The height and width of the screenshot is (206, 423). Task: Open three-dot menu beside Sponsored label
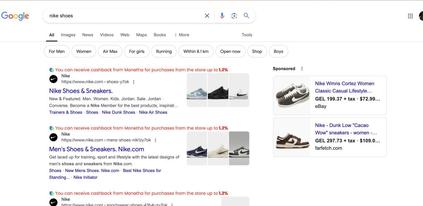302,69
